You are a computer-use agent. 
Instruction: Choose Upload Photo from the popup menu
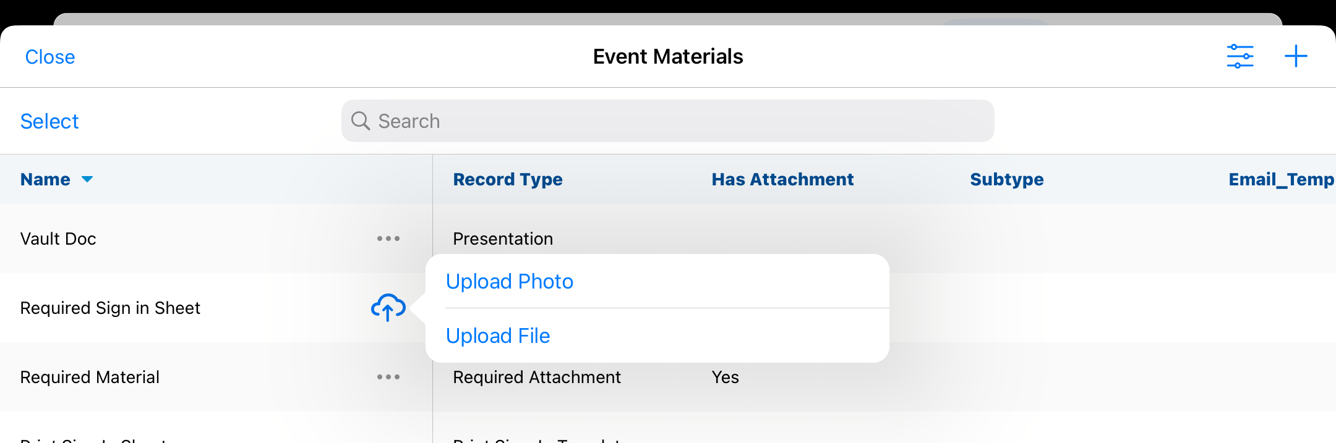click(510, 282)
